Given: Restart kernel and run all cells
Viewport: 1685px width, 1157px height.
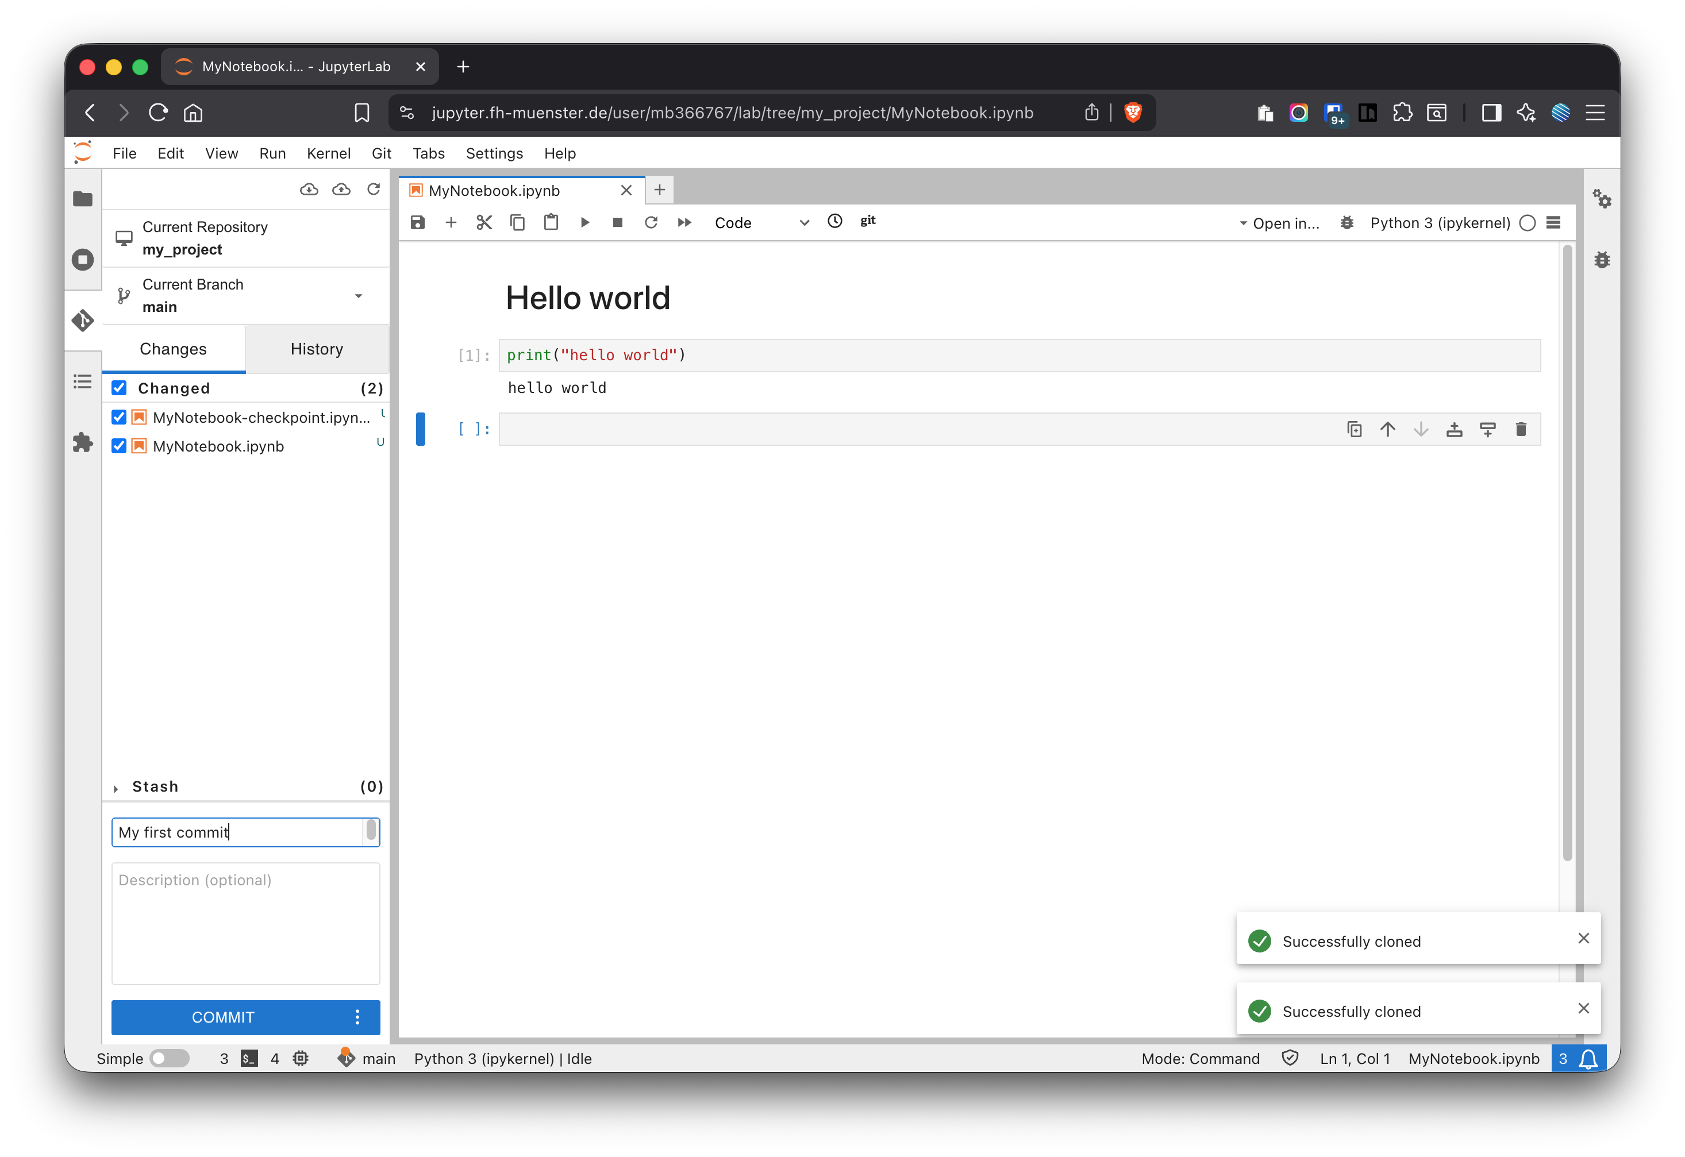Looking at the screenshot, I should tap(684, 222).
